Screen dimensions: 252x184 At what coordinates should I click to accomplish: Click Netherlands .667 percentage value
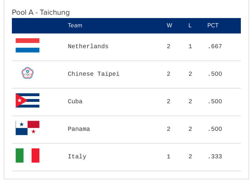215,46
